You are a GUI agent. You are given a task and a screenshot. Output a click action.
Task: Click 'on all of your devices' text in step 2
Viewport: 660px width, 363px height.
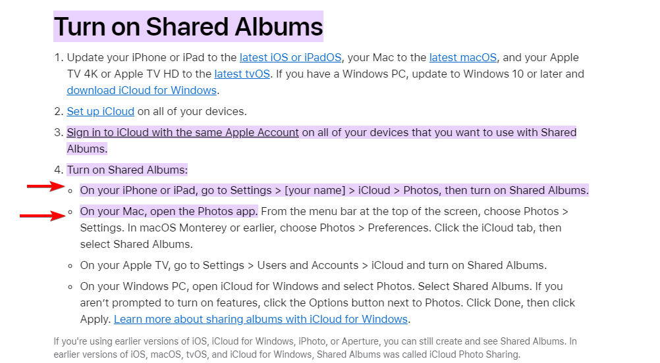[192, 111]
